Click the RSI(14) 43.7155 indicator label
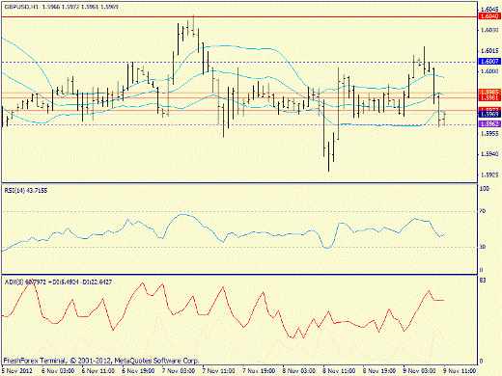The width and height of the screenshot is (502, 376). [26, 191]
